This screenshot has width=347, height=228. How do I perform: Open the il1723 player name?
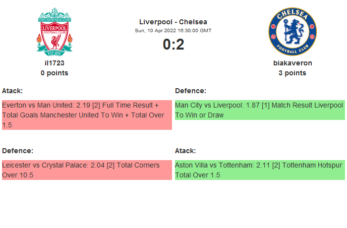point(55,63)
